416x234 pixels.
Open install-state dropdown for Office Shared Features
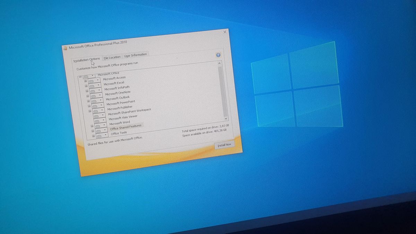click(101, 130)
